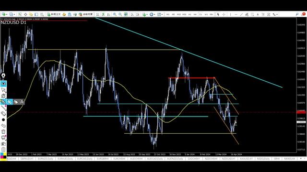Select the second highlighter variant

click(10, 102)
